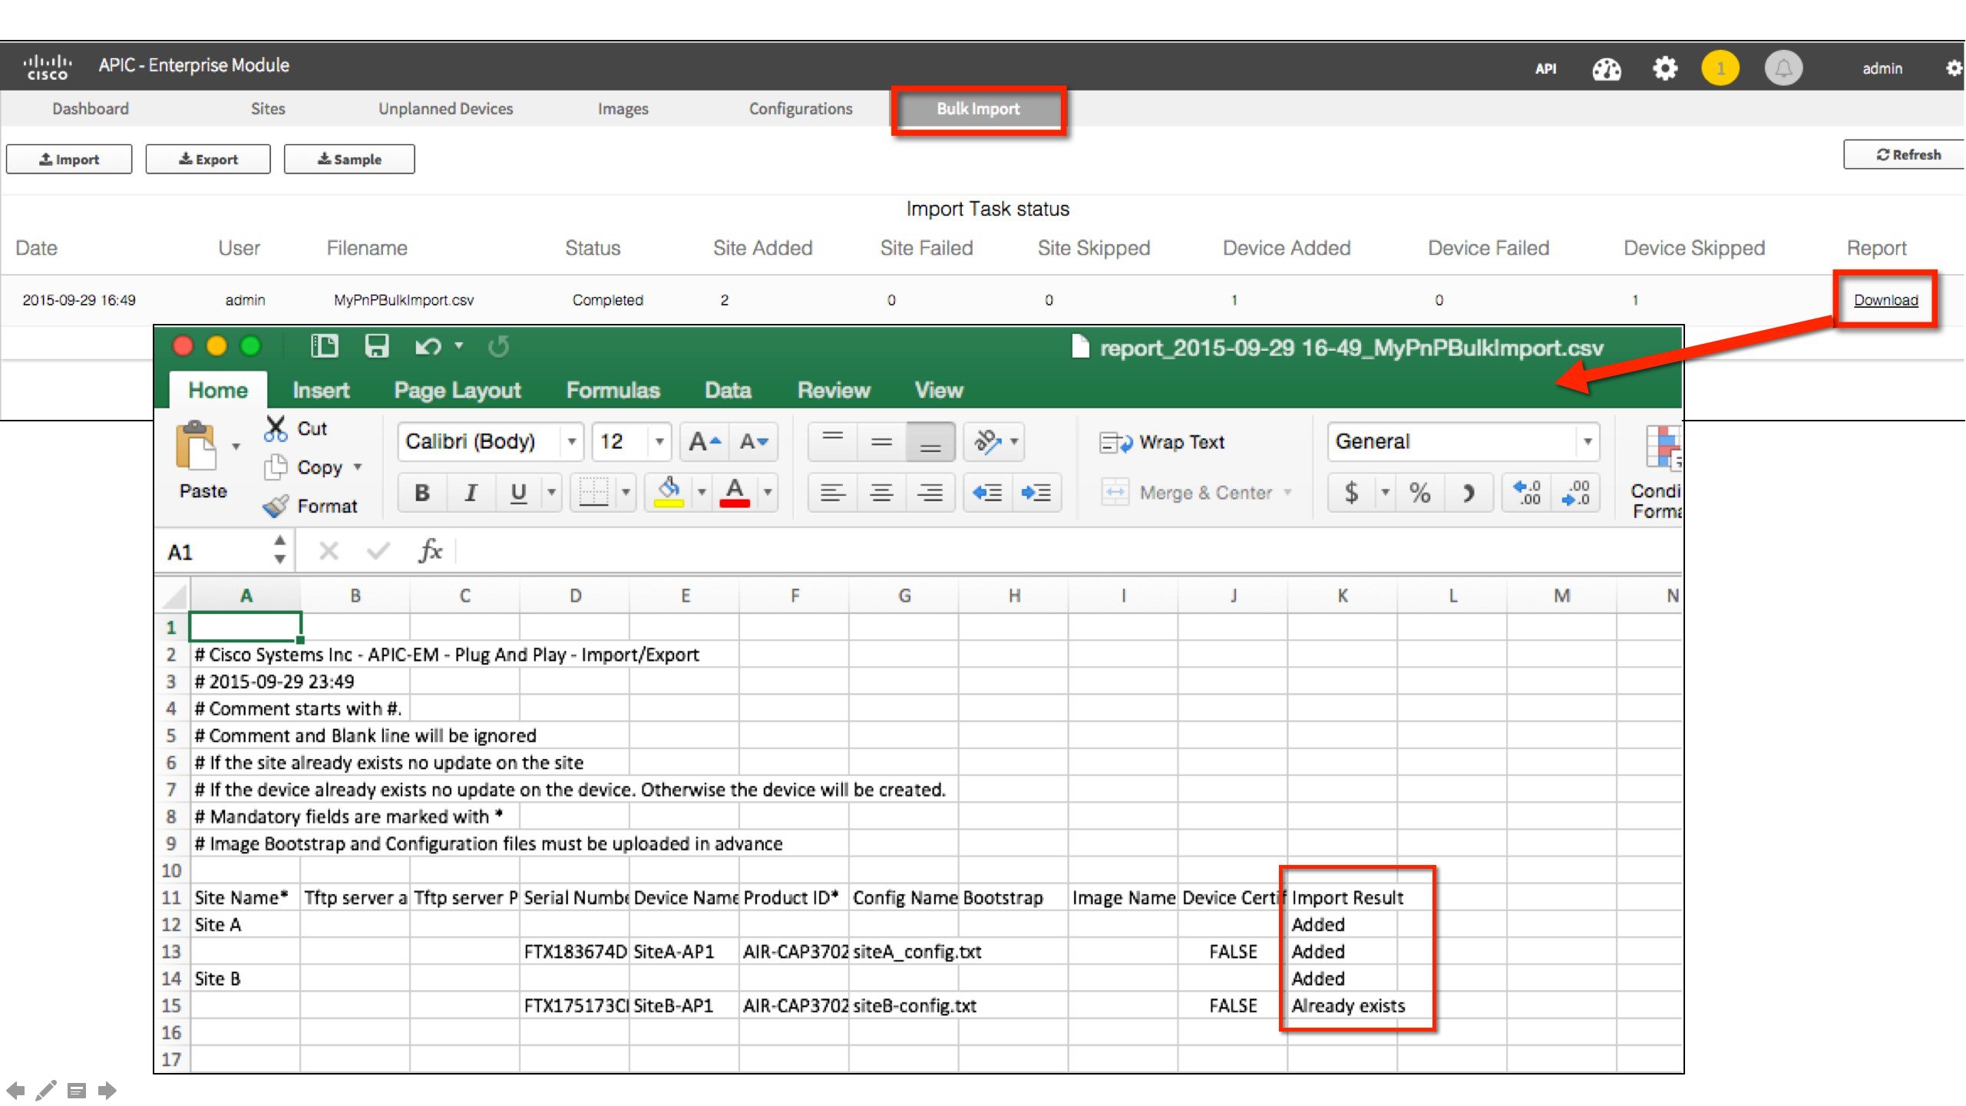Open the yellow notification badge showing 1
This screenshot has width=1966, height=1106.
click(1720, 68)
